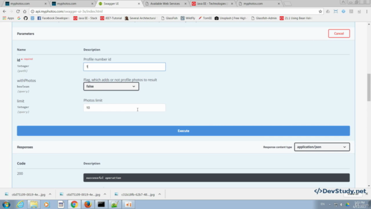This screenshot has width=371, height=209.
Task: Open the Google bookmark icon
Action: coord(19,18)
